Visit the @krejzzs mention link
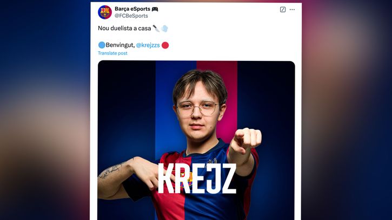The image size is (392, 220). [x=148, y=45]
